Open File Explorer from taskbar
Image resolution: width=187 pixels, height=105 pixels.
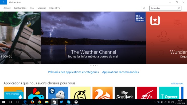47,102
